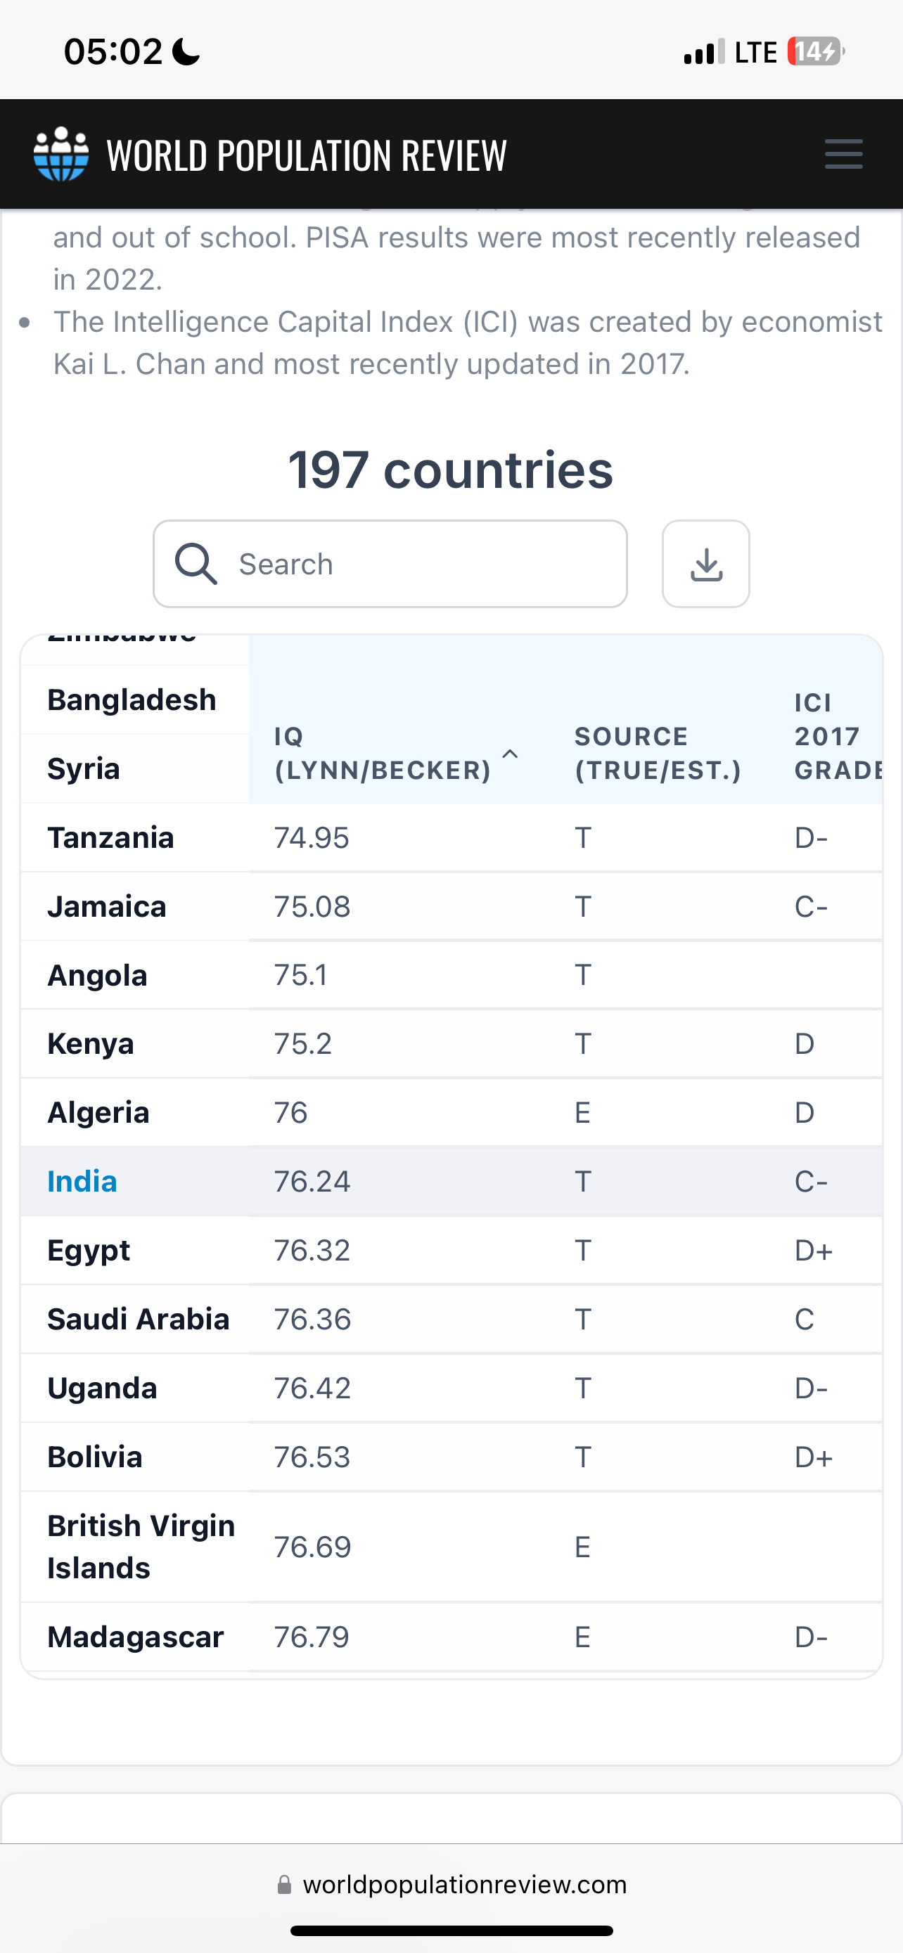
Task: Sort by Source (True/Est.) column header
Action: point(658,753)
